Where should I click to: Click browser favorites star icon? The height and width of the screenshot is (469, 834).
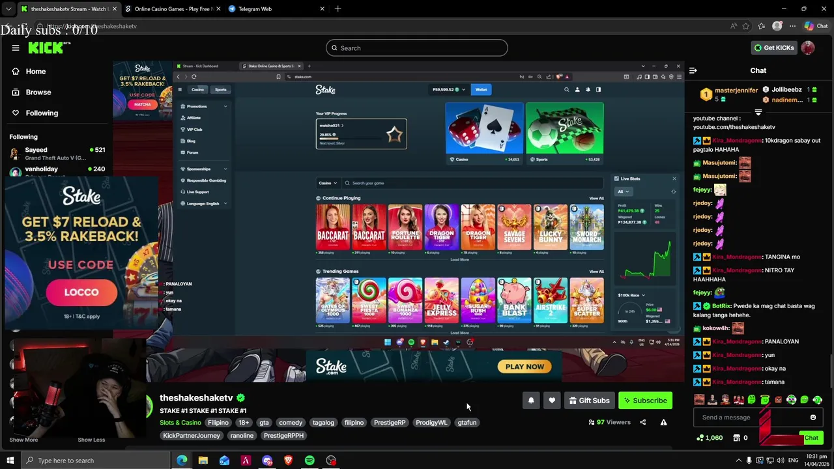pos(746,26)
